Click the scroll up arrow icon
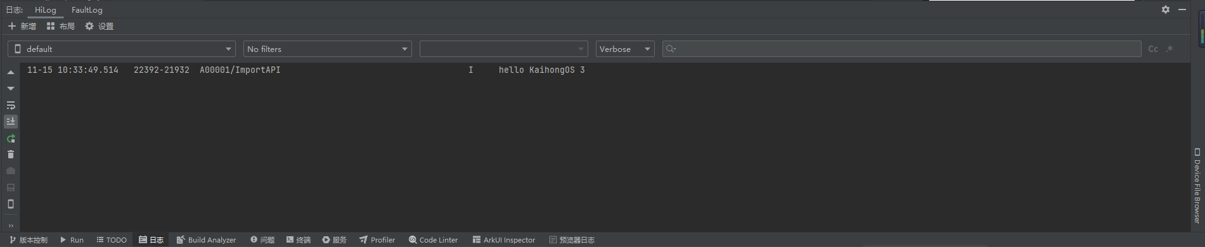 [11, 72]
